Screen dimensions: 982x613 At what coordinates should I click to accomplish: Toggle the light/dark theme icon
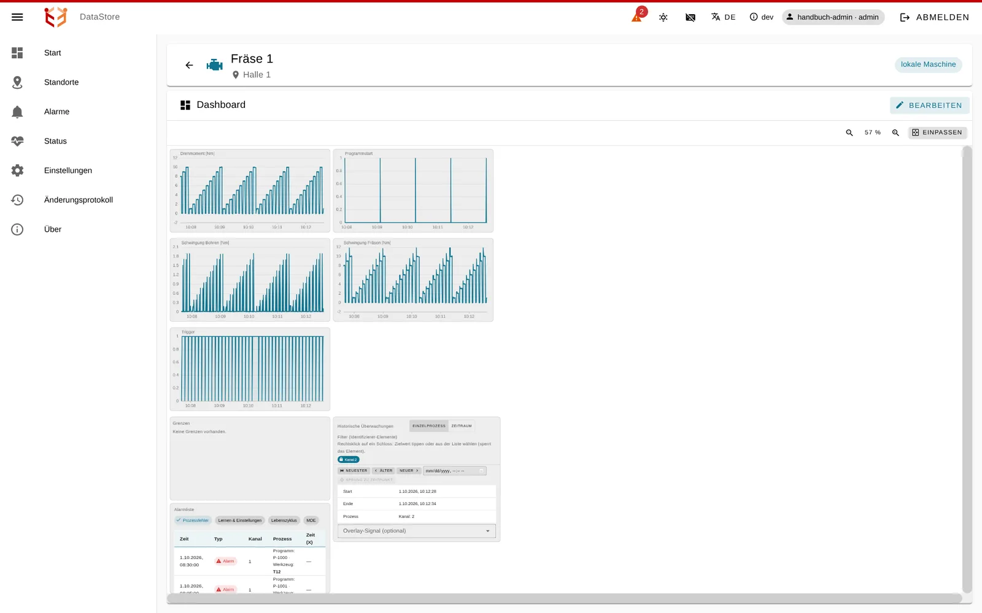pyautogui.click(x=663, y=17)
